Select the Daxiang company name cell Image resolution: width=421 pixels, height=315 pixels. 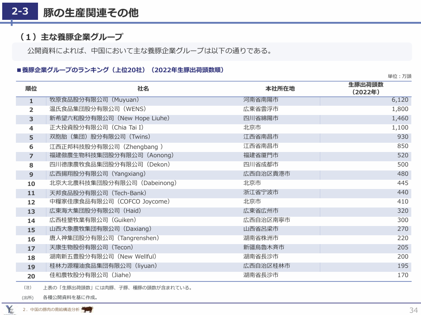tap(100, 229)
